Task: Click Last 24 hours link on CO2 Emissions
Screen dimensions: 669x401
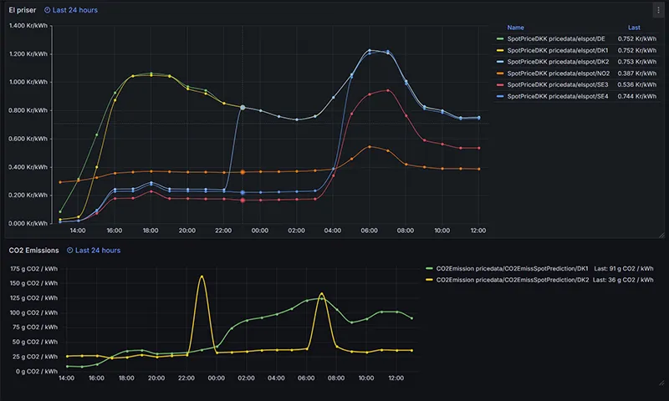Action: [x=98, y=250]
